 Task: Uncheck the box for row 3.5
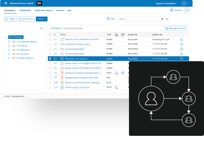coord(50,59)
